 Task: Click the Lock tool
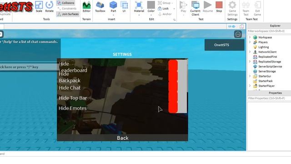[163, 9]
